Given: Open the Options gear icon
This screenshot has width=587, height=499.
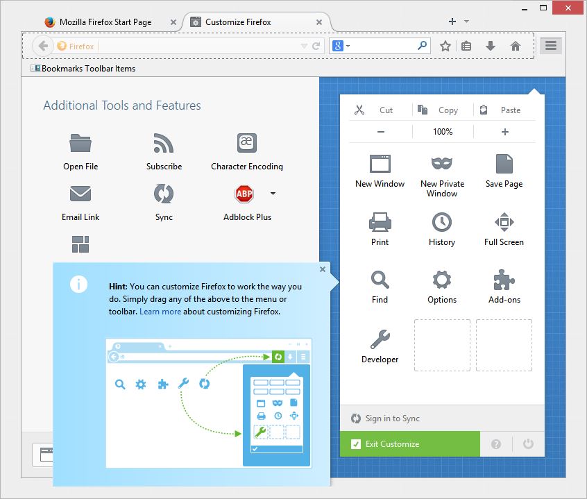Looking at the screenshot, I should coord(442,280).
